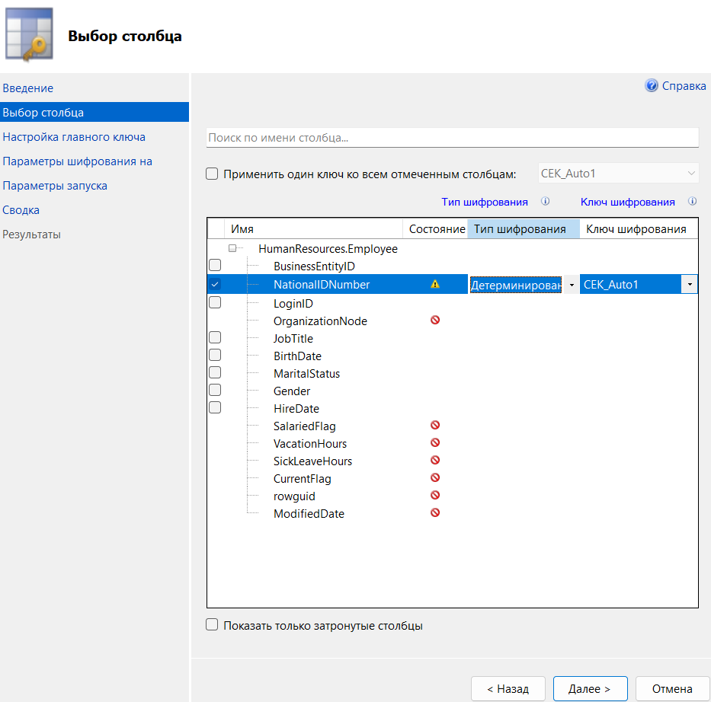Collapse the HumanResources.Employee tree node
This screenshot has height=702, width=711.
(x=232, y=248)
